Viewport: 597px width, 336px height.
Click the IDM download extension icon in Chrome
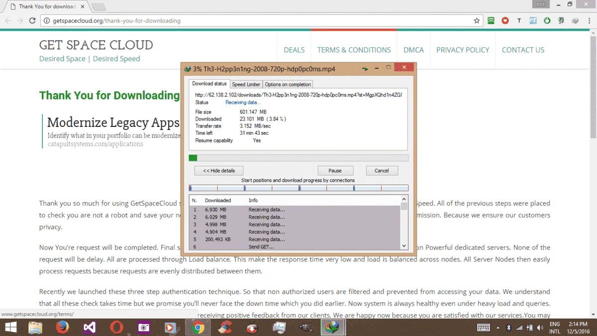[561, 21]
